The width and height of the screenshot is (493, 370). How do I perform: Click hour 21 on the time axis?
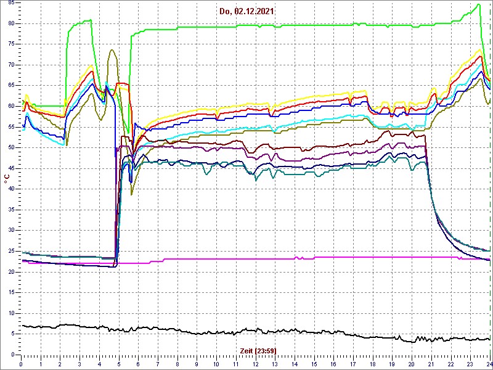click(431, 364)
